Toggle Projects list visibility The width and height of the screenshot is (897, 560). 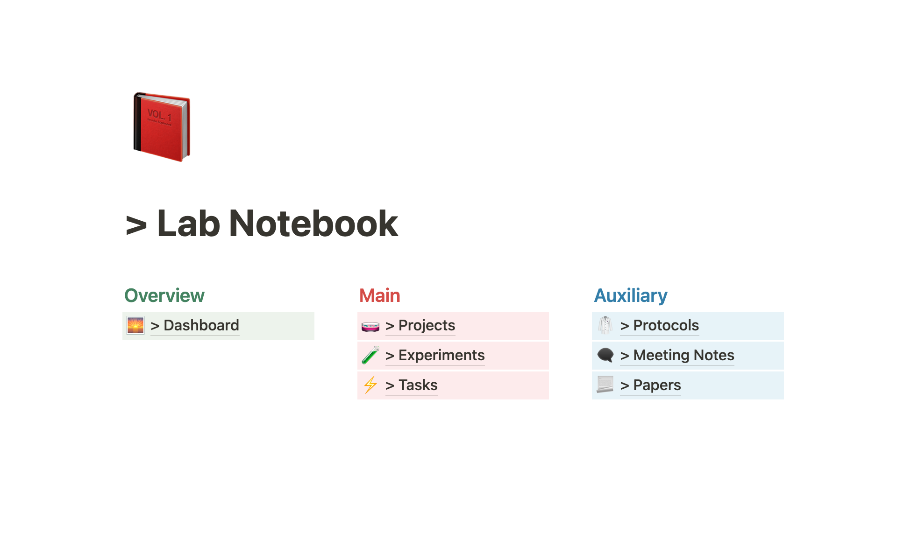[387, 325]
